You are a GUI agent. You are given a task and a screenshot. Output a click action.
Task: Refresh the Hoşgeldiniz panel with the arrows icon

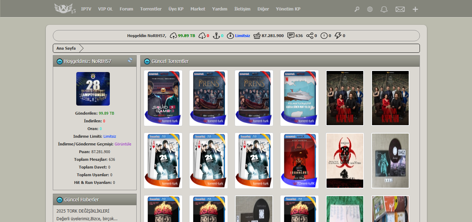[x=130, y=60]
